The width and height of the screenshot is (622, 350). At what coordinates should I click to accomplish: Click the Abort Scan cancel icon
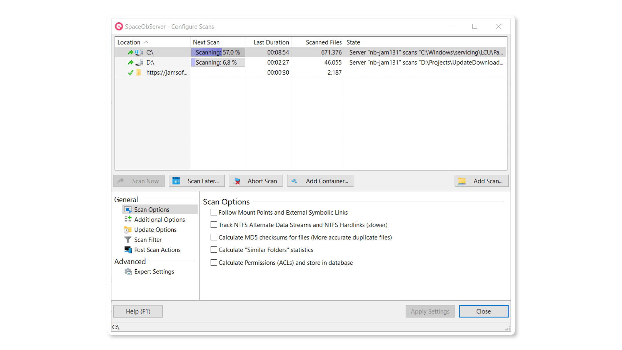tap(237, 181)
